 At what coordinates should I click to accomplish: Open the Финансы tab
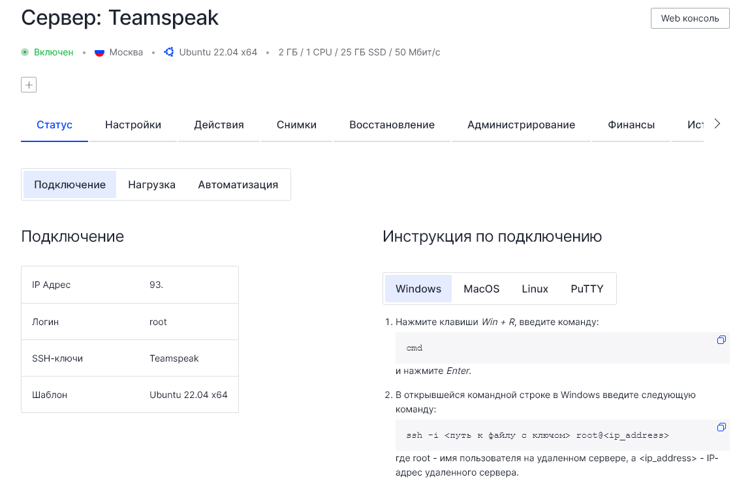(631, 124)
